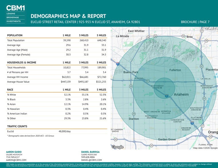Select the Garden Grove map label
Image resolution: width=218 pixels, height=168 pixels.
pyautogui.click(x=167, y=139)
